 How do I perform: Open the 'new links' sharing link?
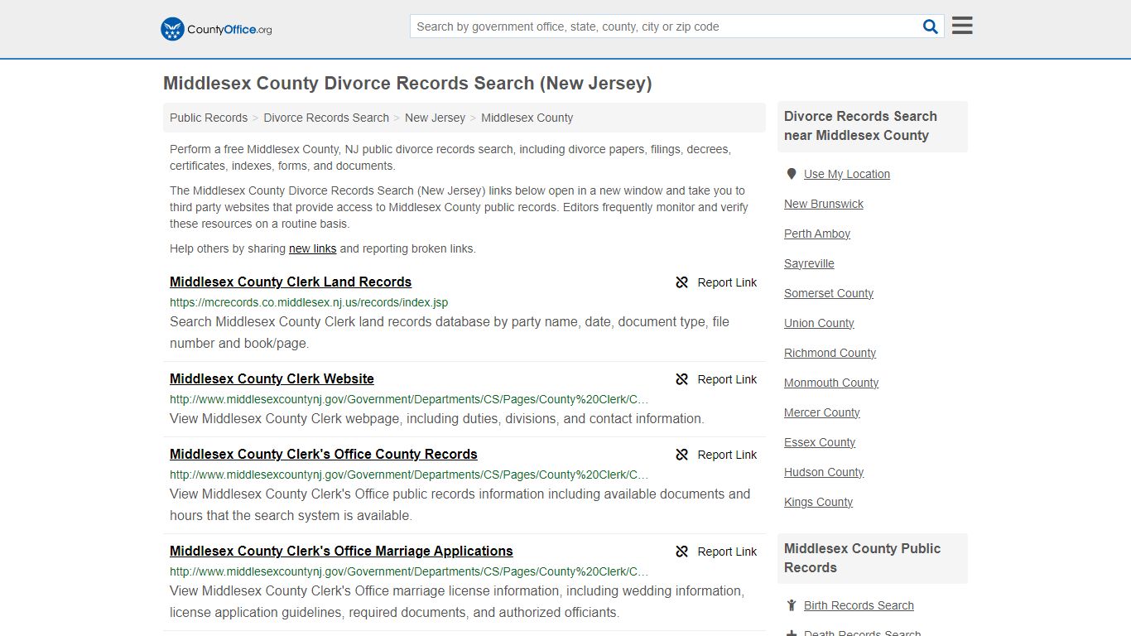312,248
